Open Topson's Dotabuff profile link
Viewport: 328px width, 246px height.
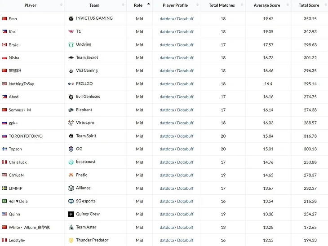(185, 149)
